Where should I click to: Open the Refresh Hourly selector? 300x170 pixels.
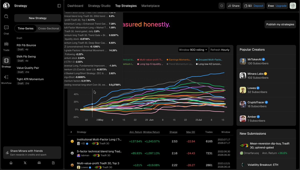pos(220,50)
